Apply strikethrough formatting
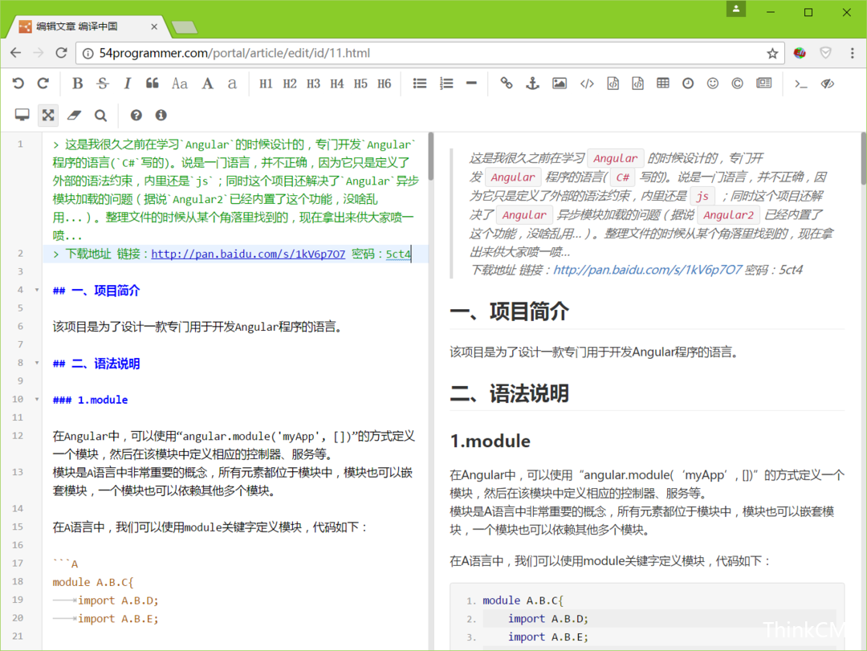 (x=102, y=83)
